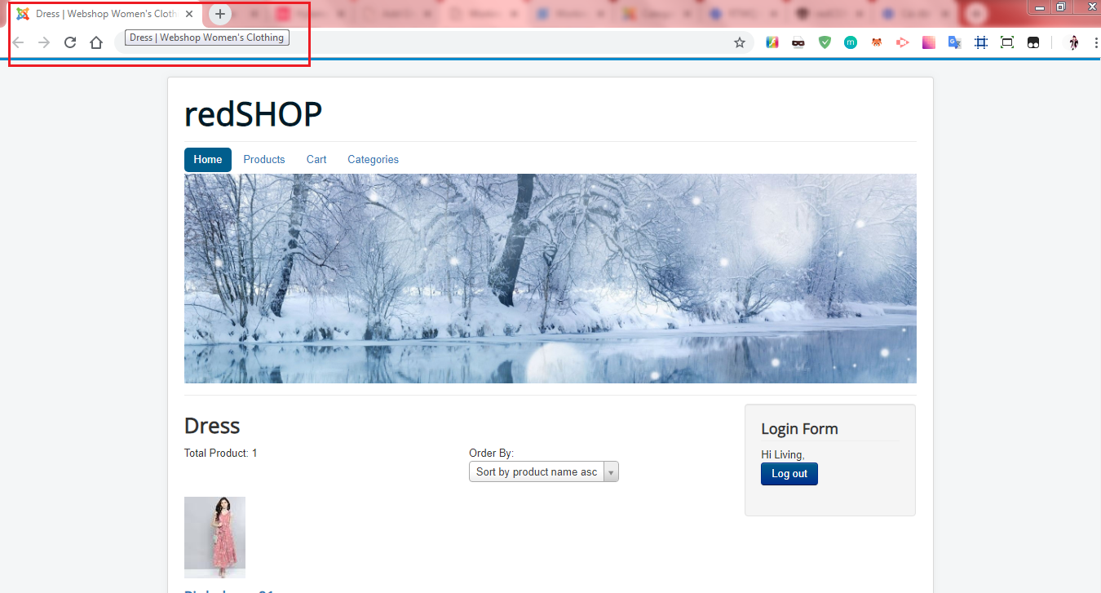Click the browser forward arrow
Screen dimensions: 1101x593
coord(44,42)
